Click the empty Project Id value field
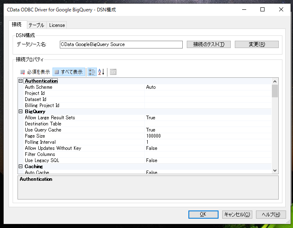 (x=208, y=93)
